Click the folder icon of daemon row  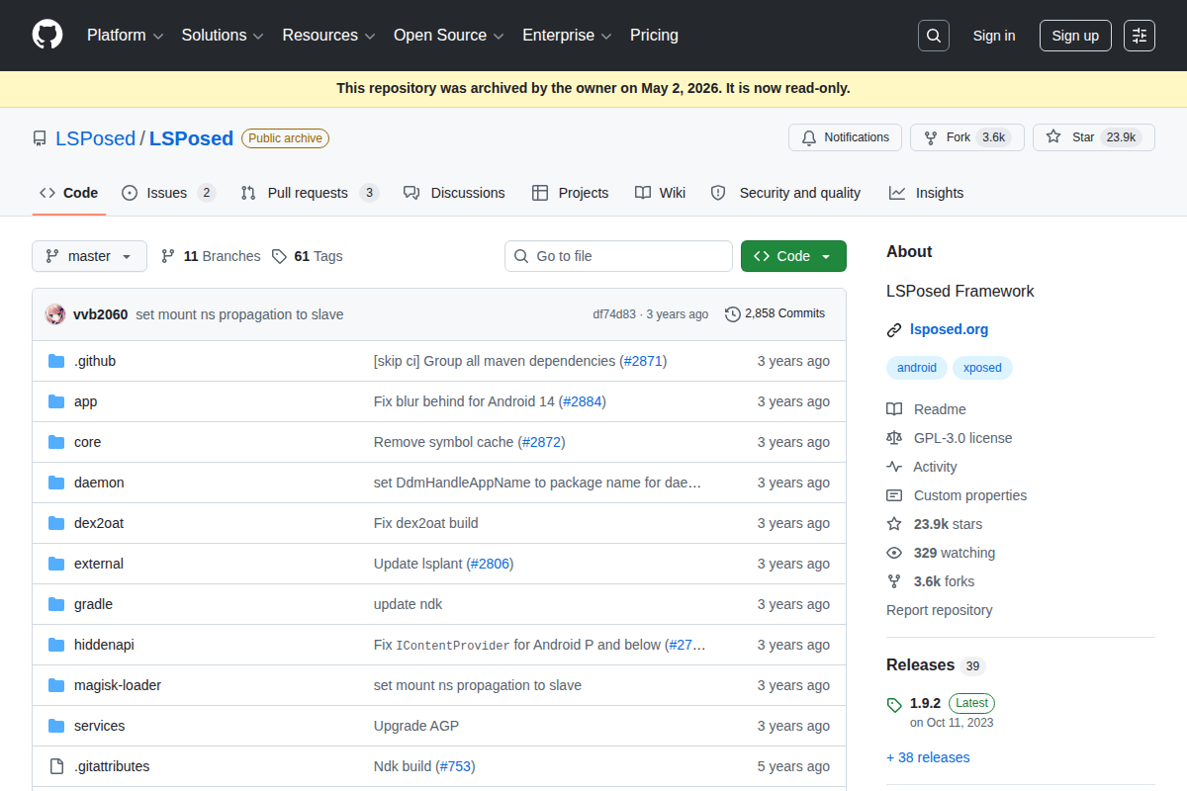click(x=56, y=483)
